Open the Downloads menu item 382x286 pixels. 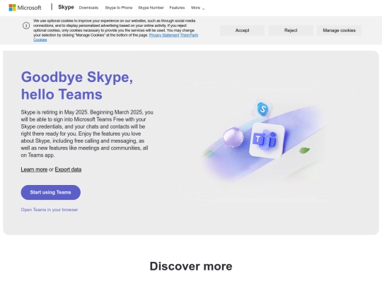click(x=88, y=8)
